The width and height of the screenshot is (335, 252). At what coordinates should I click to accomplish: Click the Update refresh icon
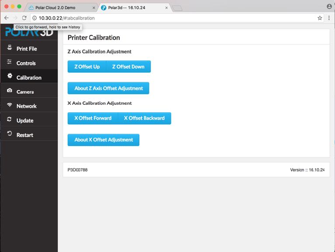click(10, 120)
